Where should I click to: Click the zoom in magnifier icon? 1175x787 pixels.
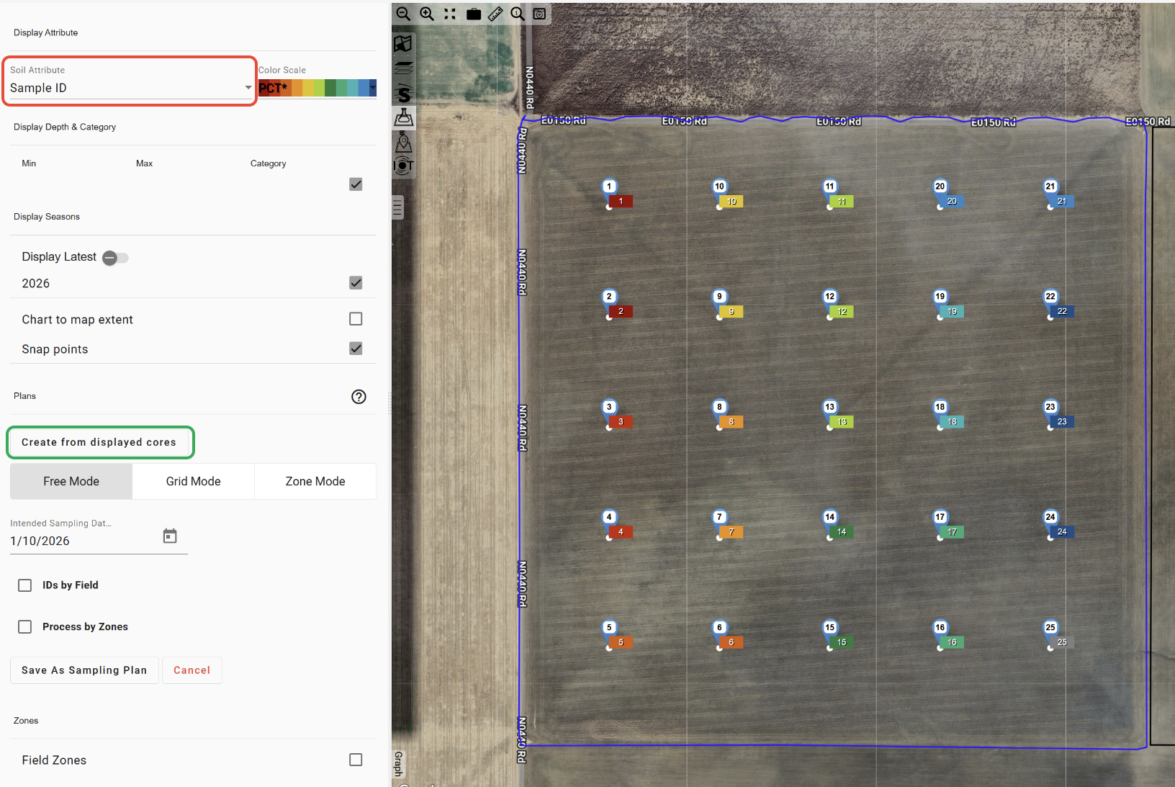tap(427, 14)
